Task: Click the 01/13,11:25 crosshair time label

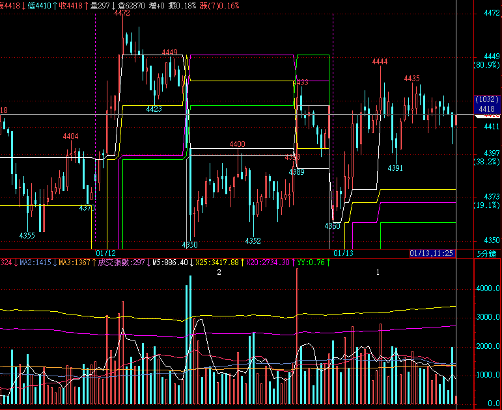Action: (431, 253)
